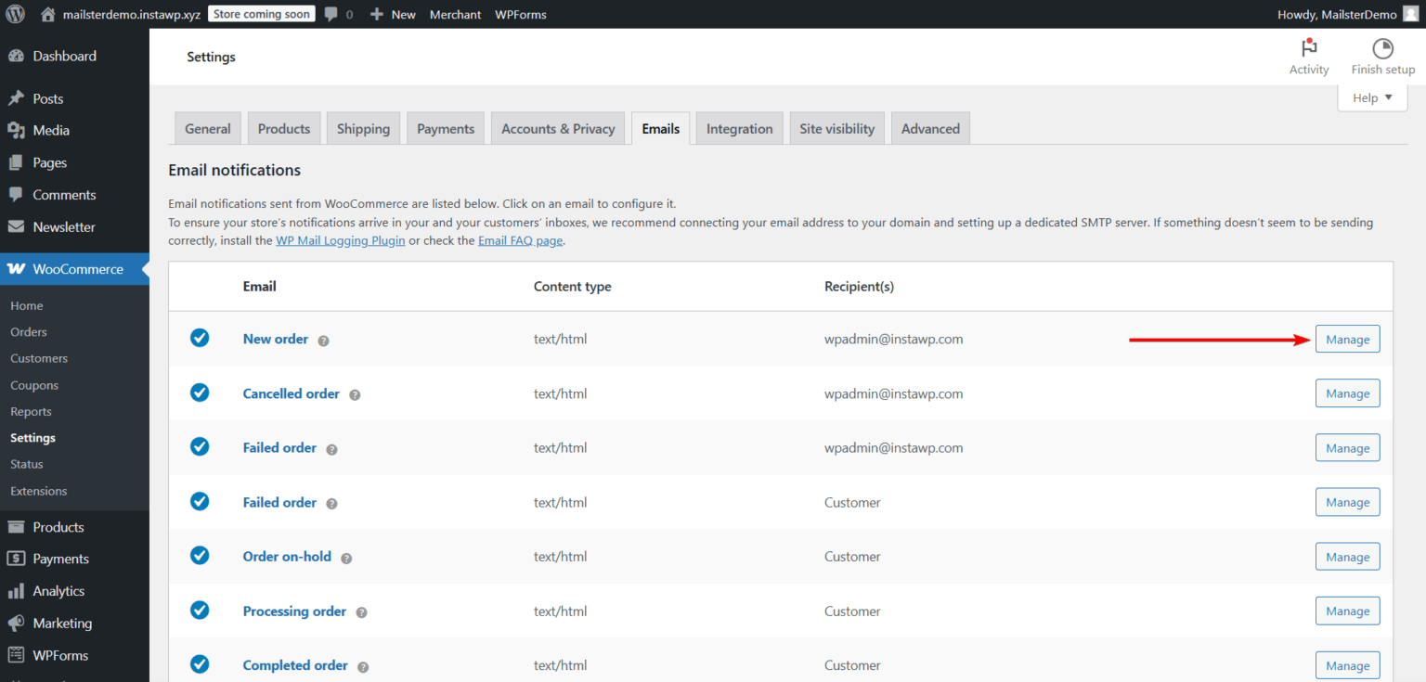Click the Activity flag icon

pos(1309,48)
